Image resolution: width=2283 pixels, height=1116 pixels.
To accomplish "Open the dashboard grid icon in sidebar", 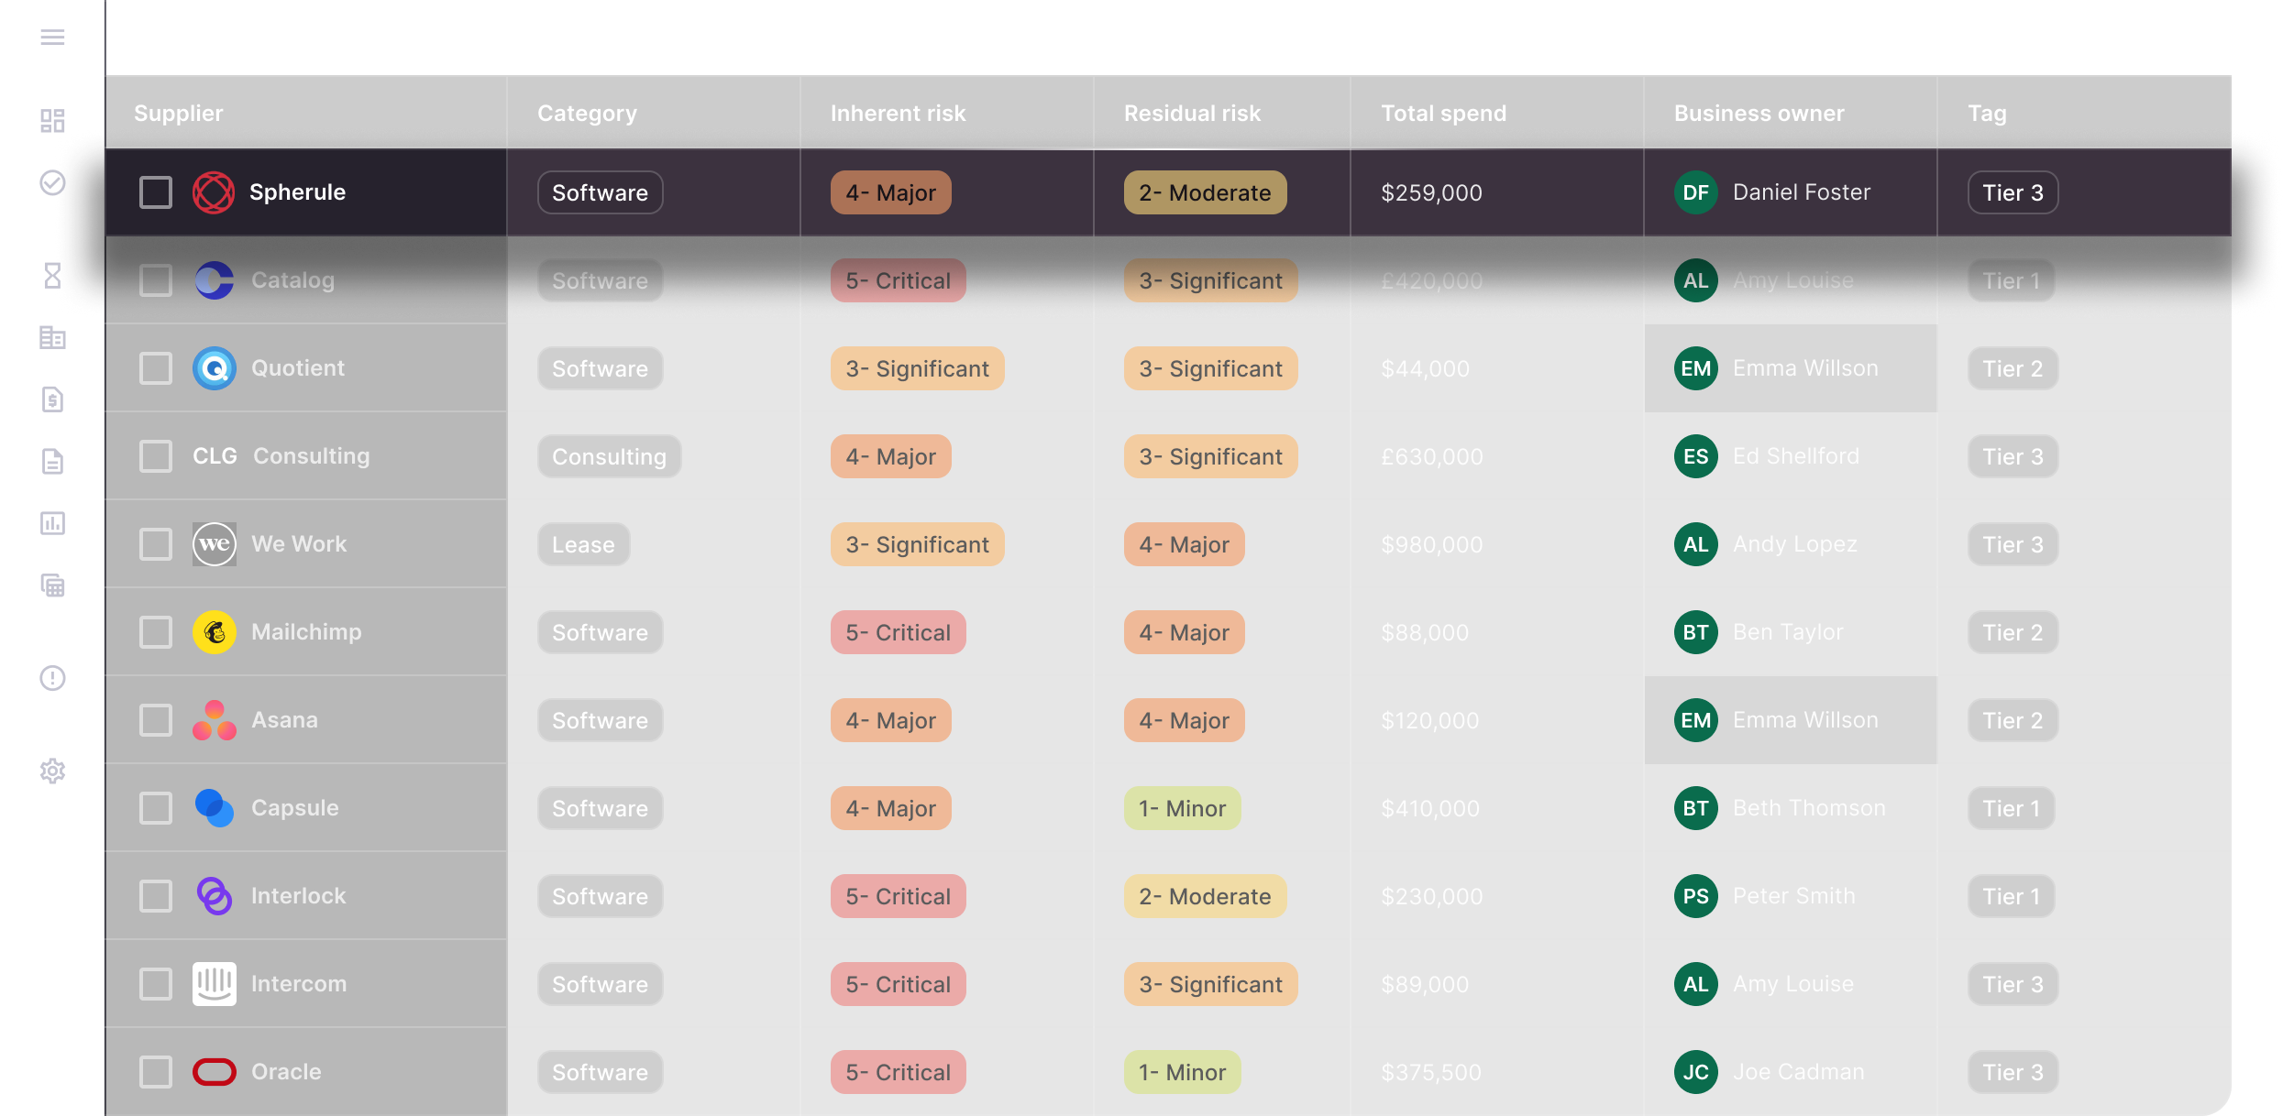I will click(52, 121).
